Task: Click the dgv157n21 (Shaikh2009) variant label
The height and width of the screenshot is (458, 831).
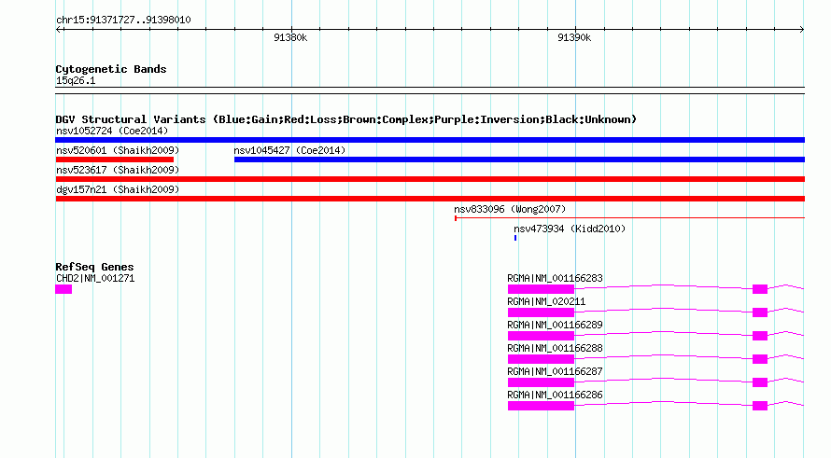Action: (118, 189)
